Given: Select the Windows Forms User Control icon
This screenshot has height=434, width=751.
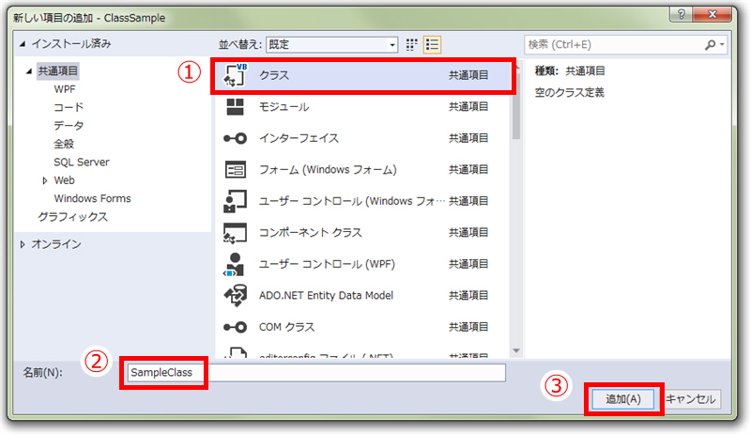Looking at the screenshot, I should (x=236, y=201).
